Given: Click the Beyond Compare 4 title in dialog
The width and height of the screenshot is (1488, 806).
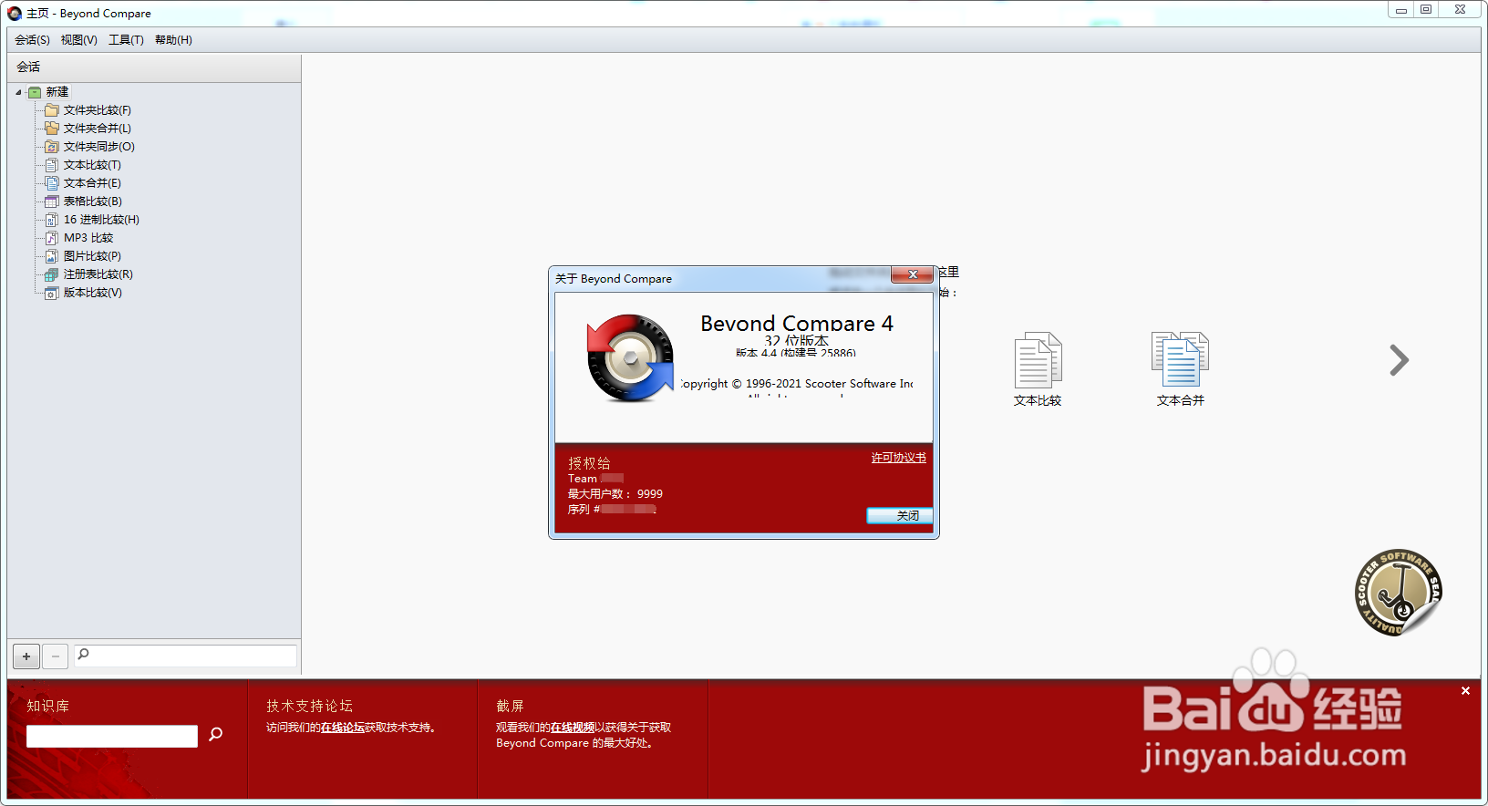Looking at the screenshot, I should [797, 323].
